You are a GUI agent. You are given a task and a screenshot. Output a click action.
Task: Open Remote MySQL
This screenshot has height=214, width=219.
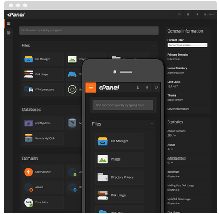pos(43,138)
